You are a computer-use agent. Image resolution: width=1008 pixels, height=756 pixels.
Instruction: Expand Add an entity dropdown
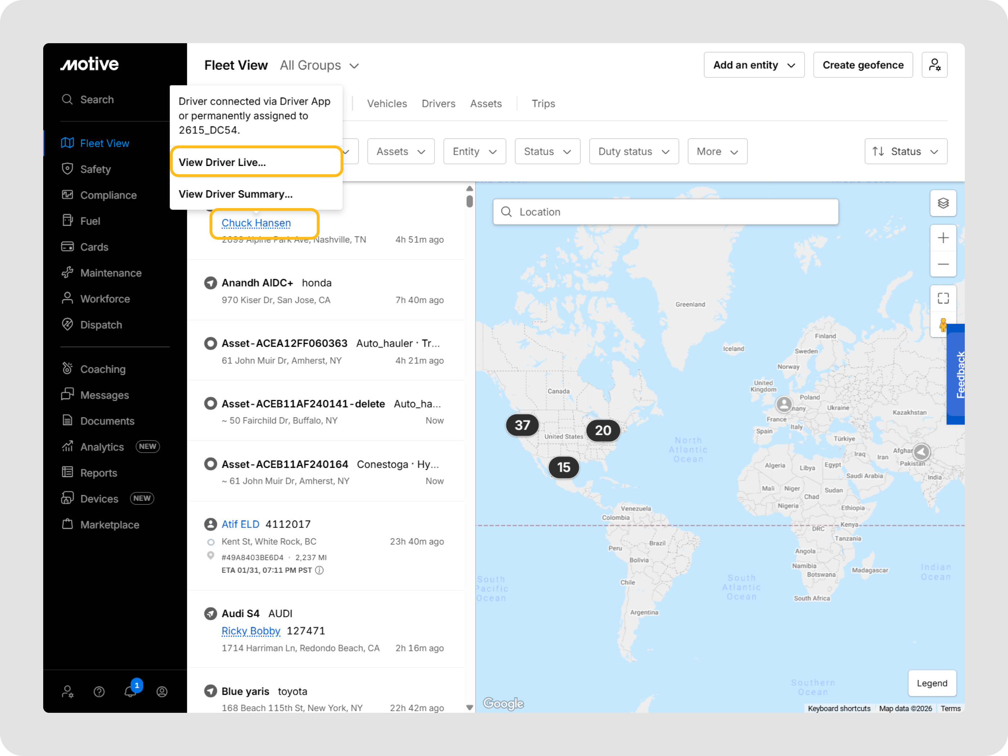(x=754, y=65)
